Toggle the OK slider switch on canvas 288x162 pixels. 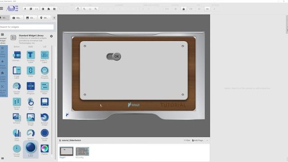tap(114, 56)
